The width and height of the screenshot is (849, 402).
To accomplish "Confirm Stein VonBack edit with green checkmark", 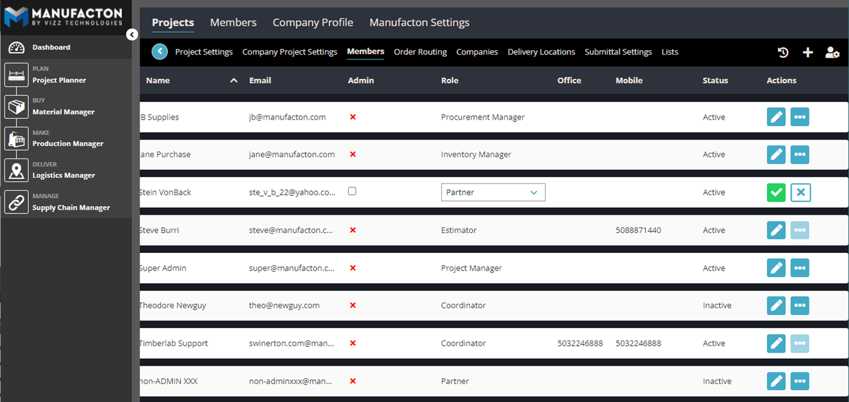I will click(x=776, y=192).
